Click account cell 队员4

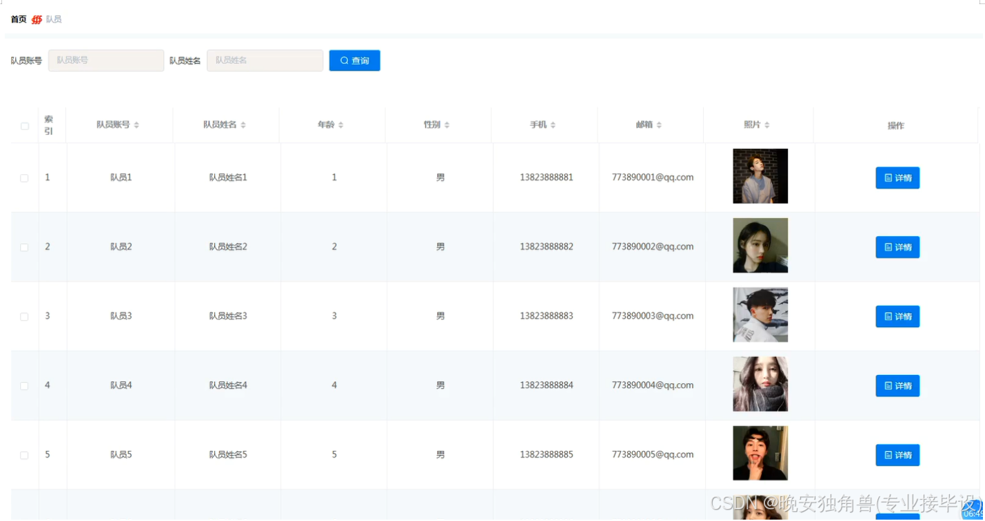(x=121, y=385)
